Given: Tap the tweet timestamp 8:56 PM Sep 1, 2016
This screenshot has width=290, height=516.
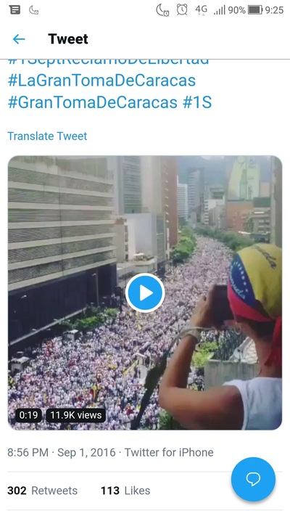Looking at the screenshot, I should pyautogui.click(x=62, y=452).
